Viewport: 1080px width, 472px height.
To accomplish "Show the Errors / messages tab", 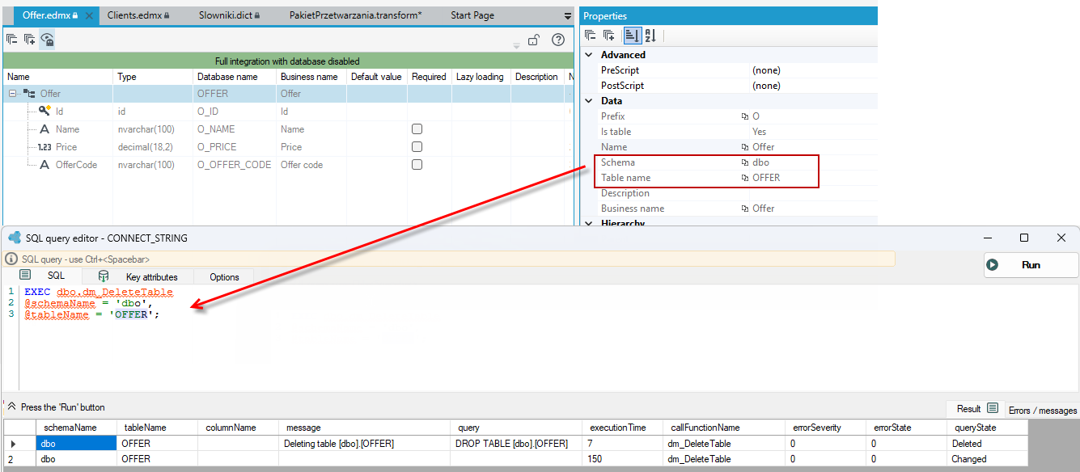I will point(1042,410).
